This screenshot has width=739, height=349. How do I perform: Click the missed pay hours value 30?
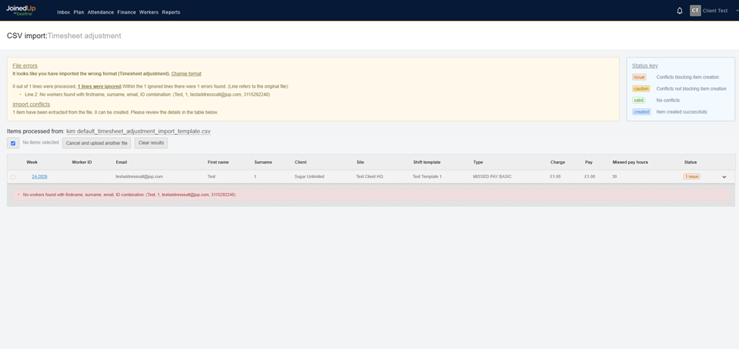coord(615,176)
